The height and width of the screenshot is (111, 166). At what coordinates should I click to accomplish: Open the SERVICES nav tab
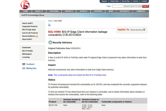(x=84, y=11)
